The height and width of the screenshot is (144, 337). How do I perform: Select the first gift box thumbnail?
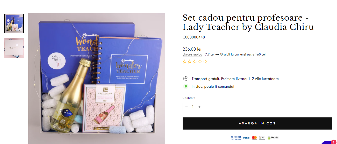(x=14, y=23)
